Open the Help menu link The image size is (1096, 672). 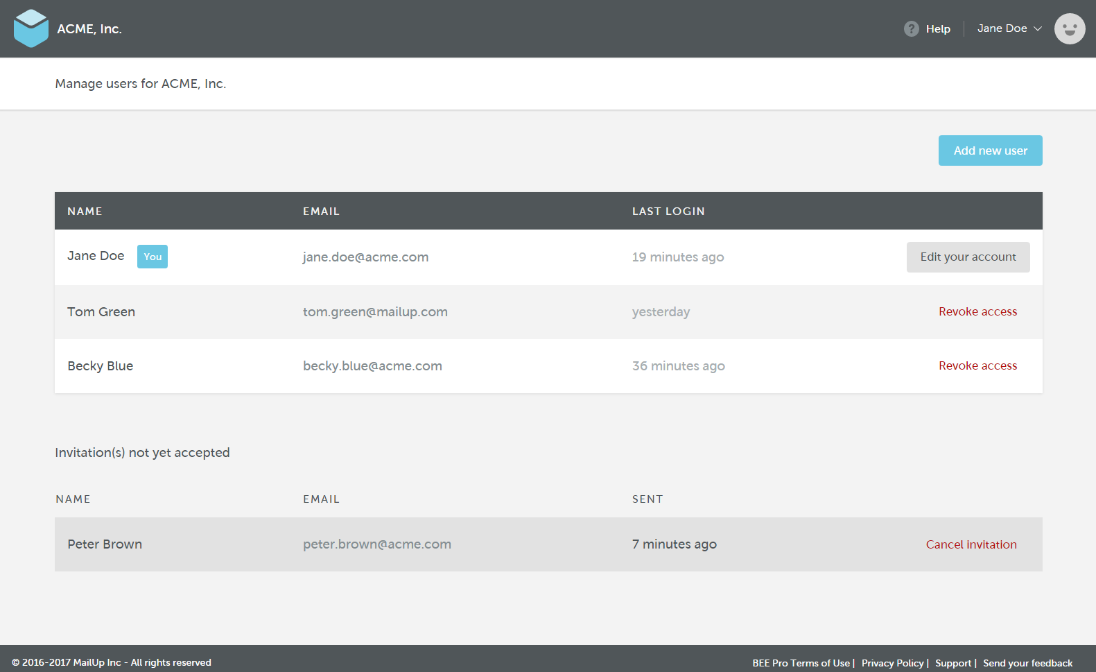(x=938, y=29)
